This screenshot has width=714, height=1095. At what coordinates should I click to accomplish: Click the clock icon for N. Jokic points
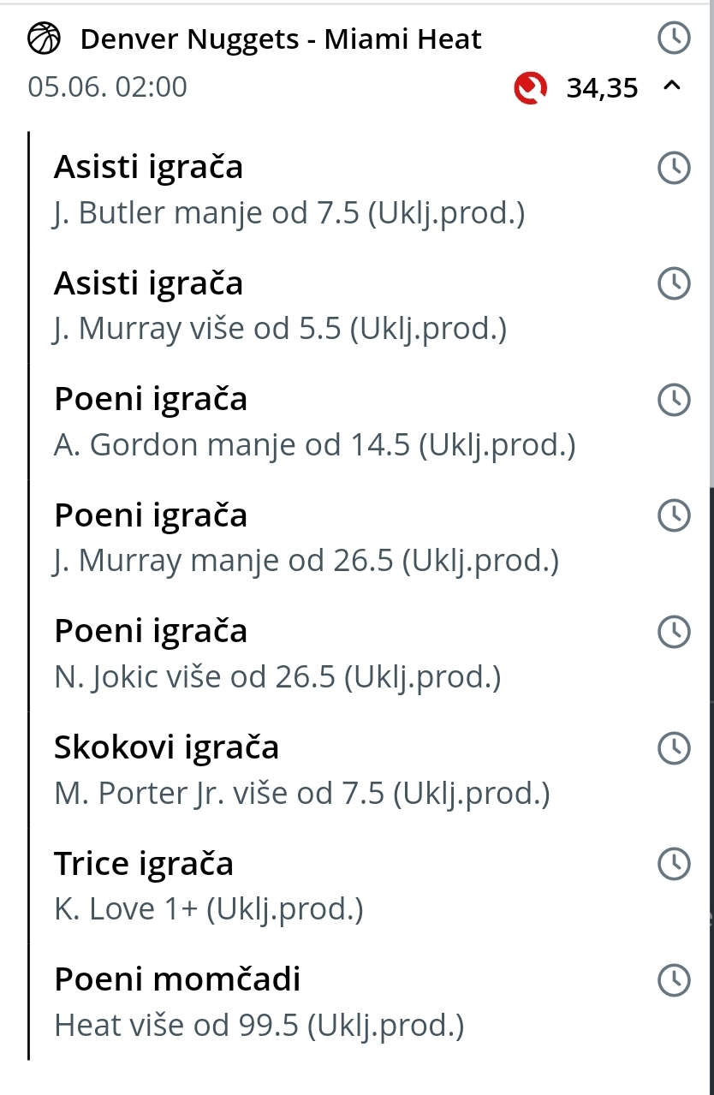coord(674,632)
